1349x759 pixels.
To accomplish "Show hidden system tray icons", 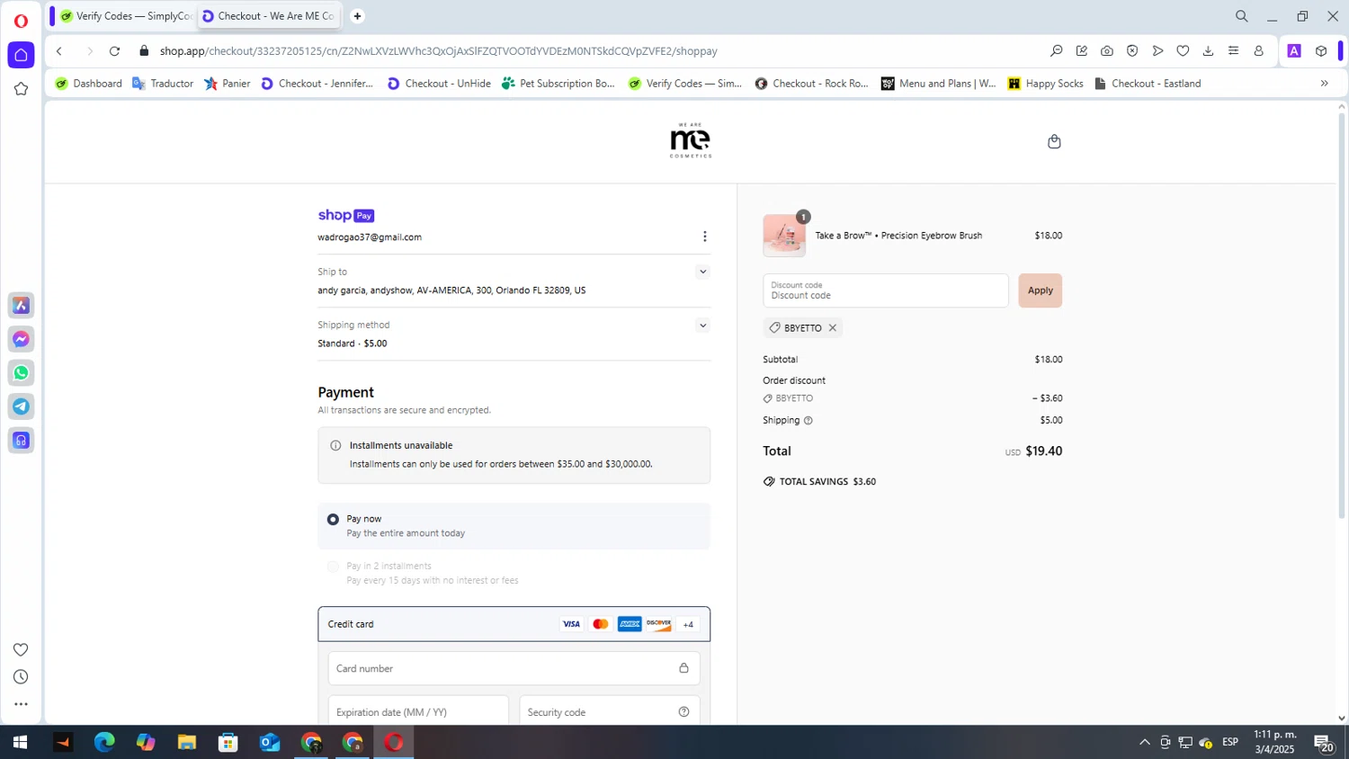I will click(1144, 743).
